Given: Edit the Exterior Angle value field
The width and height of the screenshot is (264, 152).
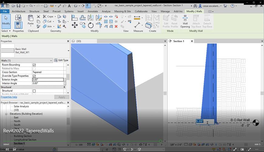Looking at the screenshot, I should [48, 79].
